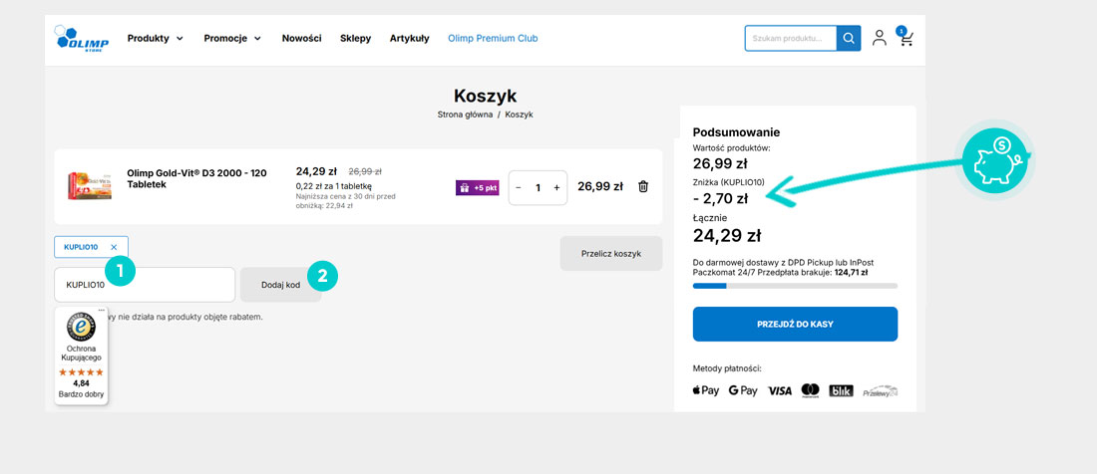Viewport: 1097px width, 474px height.
Task: Open the user account icon
Action: tap(879, 39)
